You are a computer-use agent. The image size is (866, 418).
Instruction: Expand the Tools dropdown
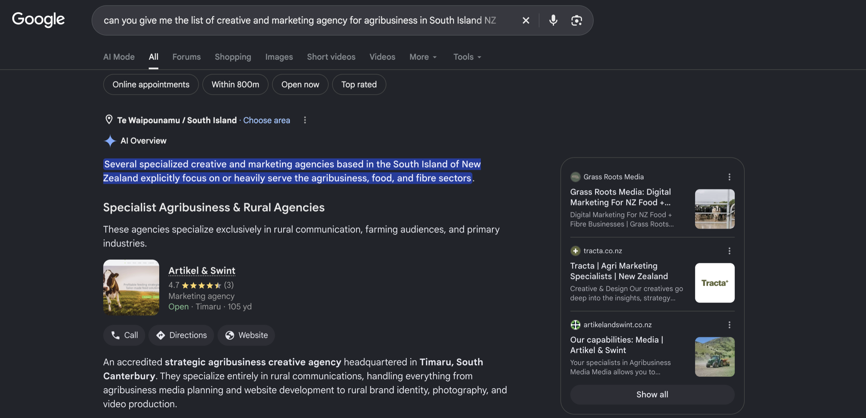tap(467, 57)
